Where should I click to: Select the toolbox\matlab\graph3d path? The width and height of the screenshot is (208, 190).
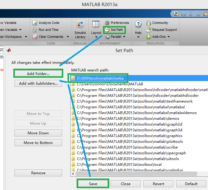139,130
